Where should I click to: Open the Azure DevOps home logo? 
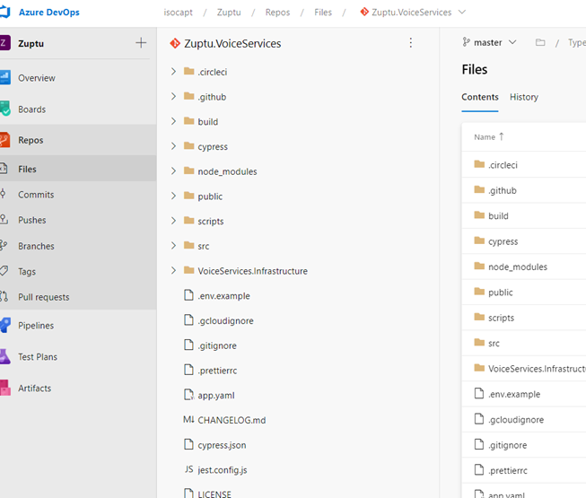click(4, 12)
